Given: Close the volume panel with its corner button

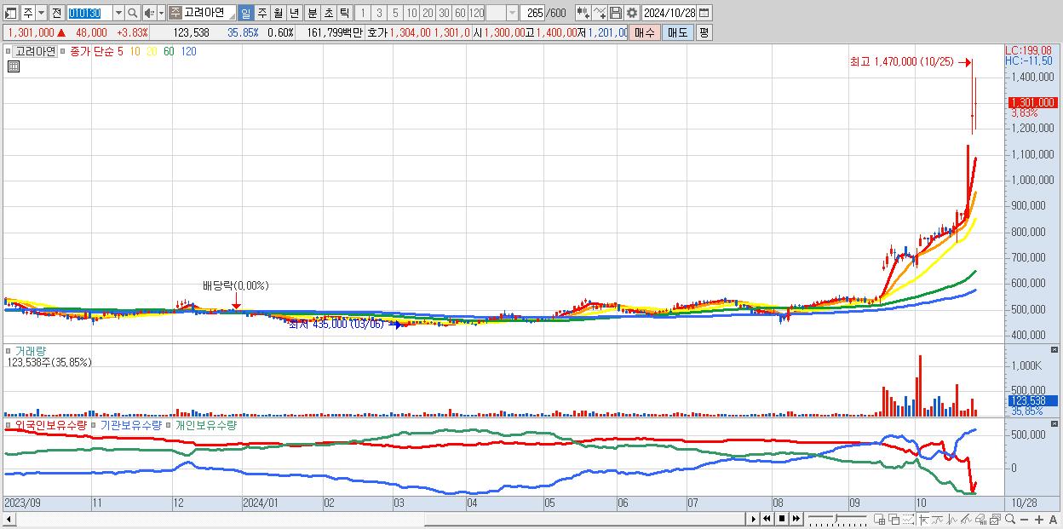Looking at the screenshot, I should point(1054,350).
